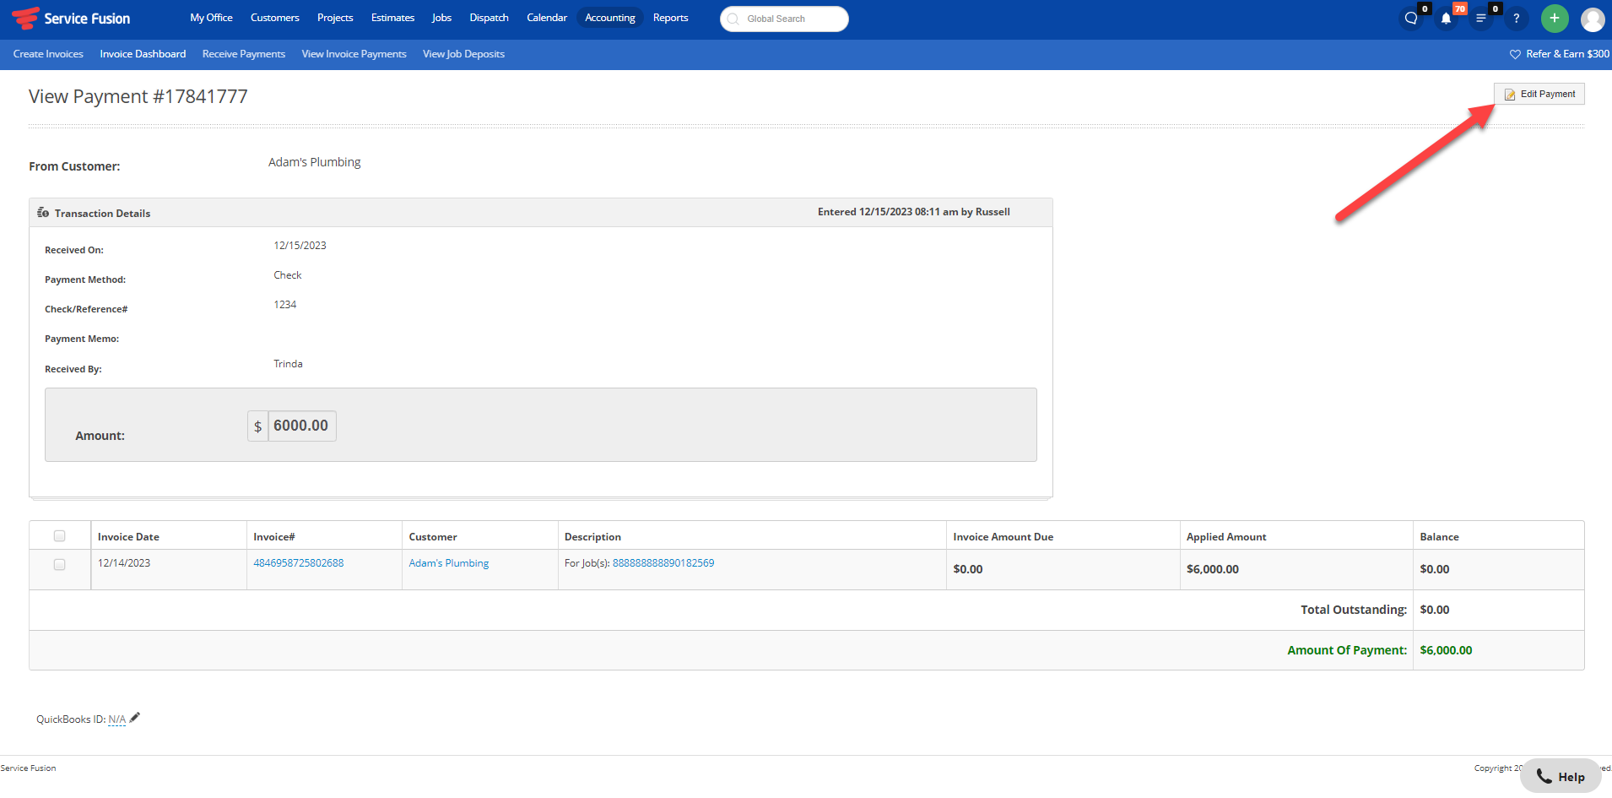Open Calendar menu
The height and width of the screenshot is (798, 1612).
[x=547, y=18]
